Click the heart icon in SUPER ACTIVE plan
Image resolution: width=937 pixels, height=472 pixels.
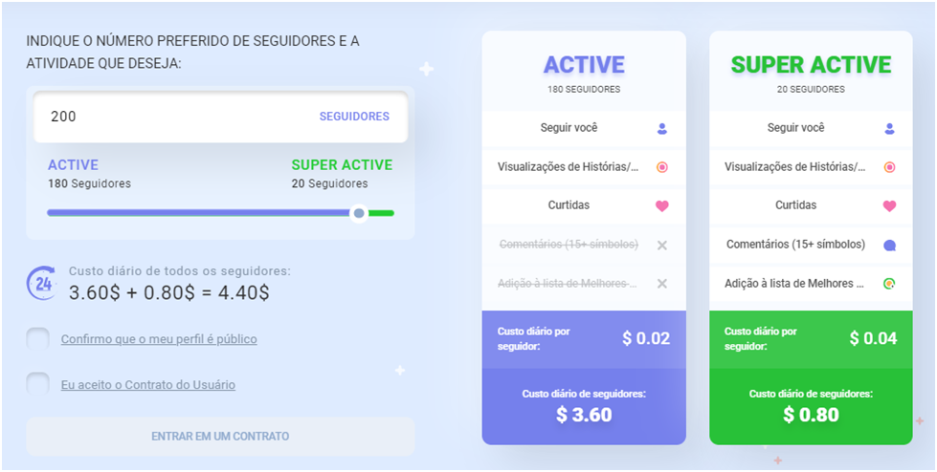pos(889,205)
